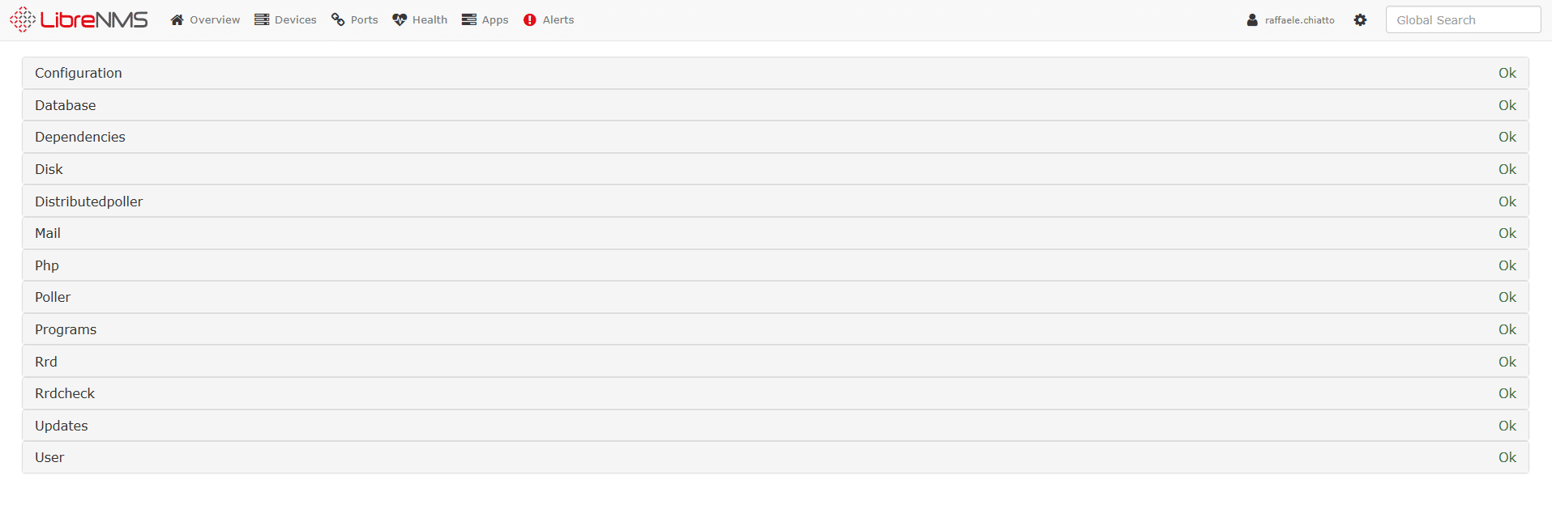The image size is (1552, 526).
Task: Click the Ok status for Updates
Action: tap(1507, 426)
